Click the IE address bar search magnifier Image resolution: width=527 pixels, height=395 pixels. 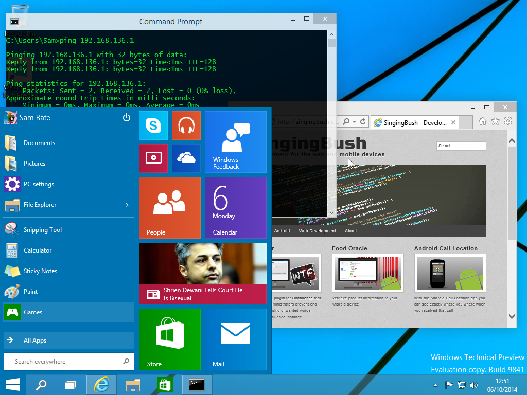(x=346, y=121)
